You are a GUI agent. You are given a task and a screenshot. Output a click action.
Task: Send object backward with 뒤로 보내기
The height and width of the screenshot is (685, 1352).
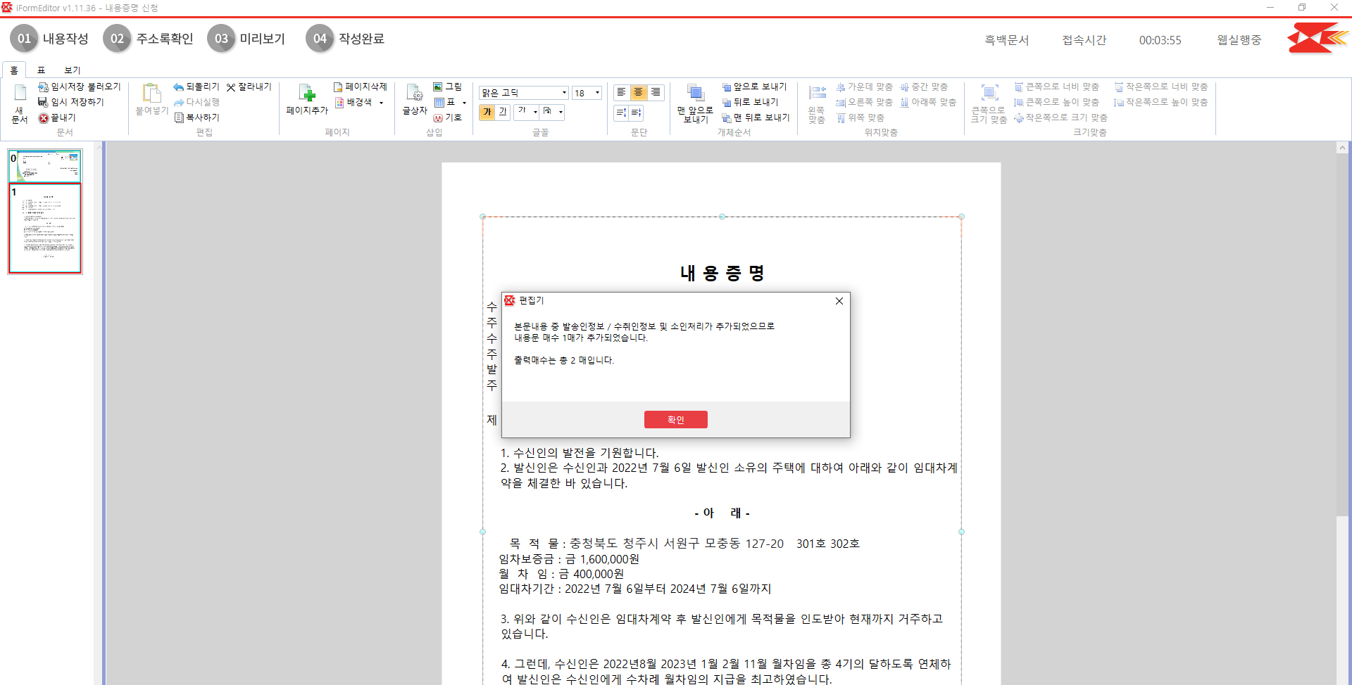pyautogui.click(x=750, y=102)
